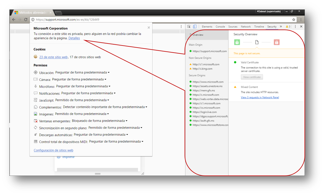Open the Micrófono permission dropdown
324x195 pixels.
(83, 86)
